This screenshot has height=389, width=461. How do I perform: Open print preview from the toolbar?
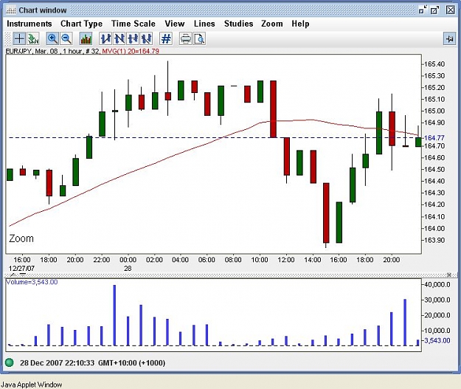199,38
